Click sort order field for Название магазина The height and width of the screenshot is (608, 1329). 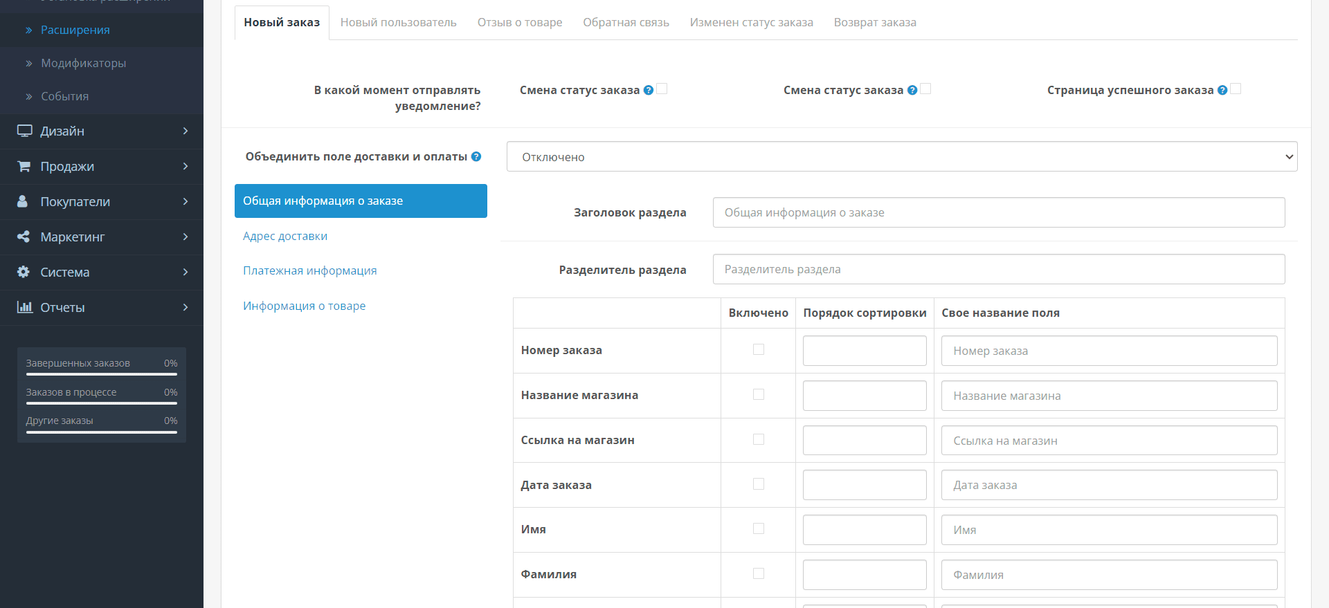point(865,396)
